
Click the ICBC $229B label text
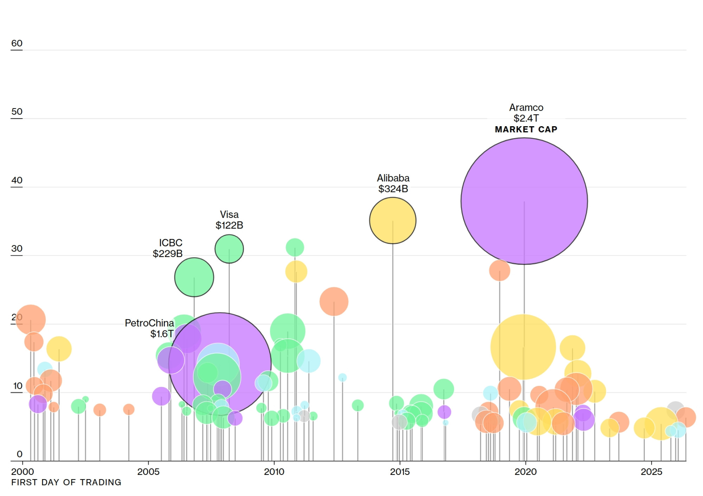tap(168, 248)
